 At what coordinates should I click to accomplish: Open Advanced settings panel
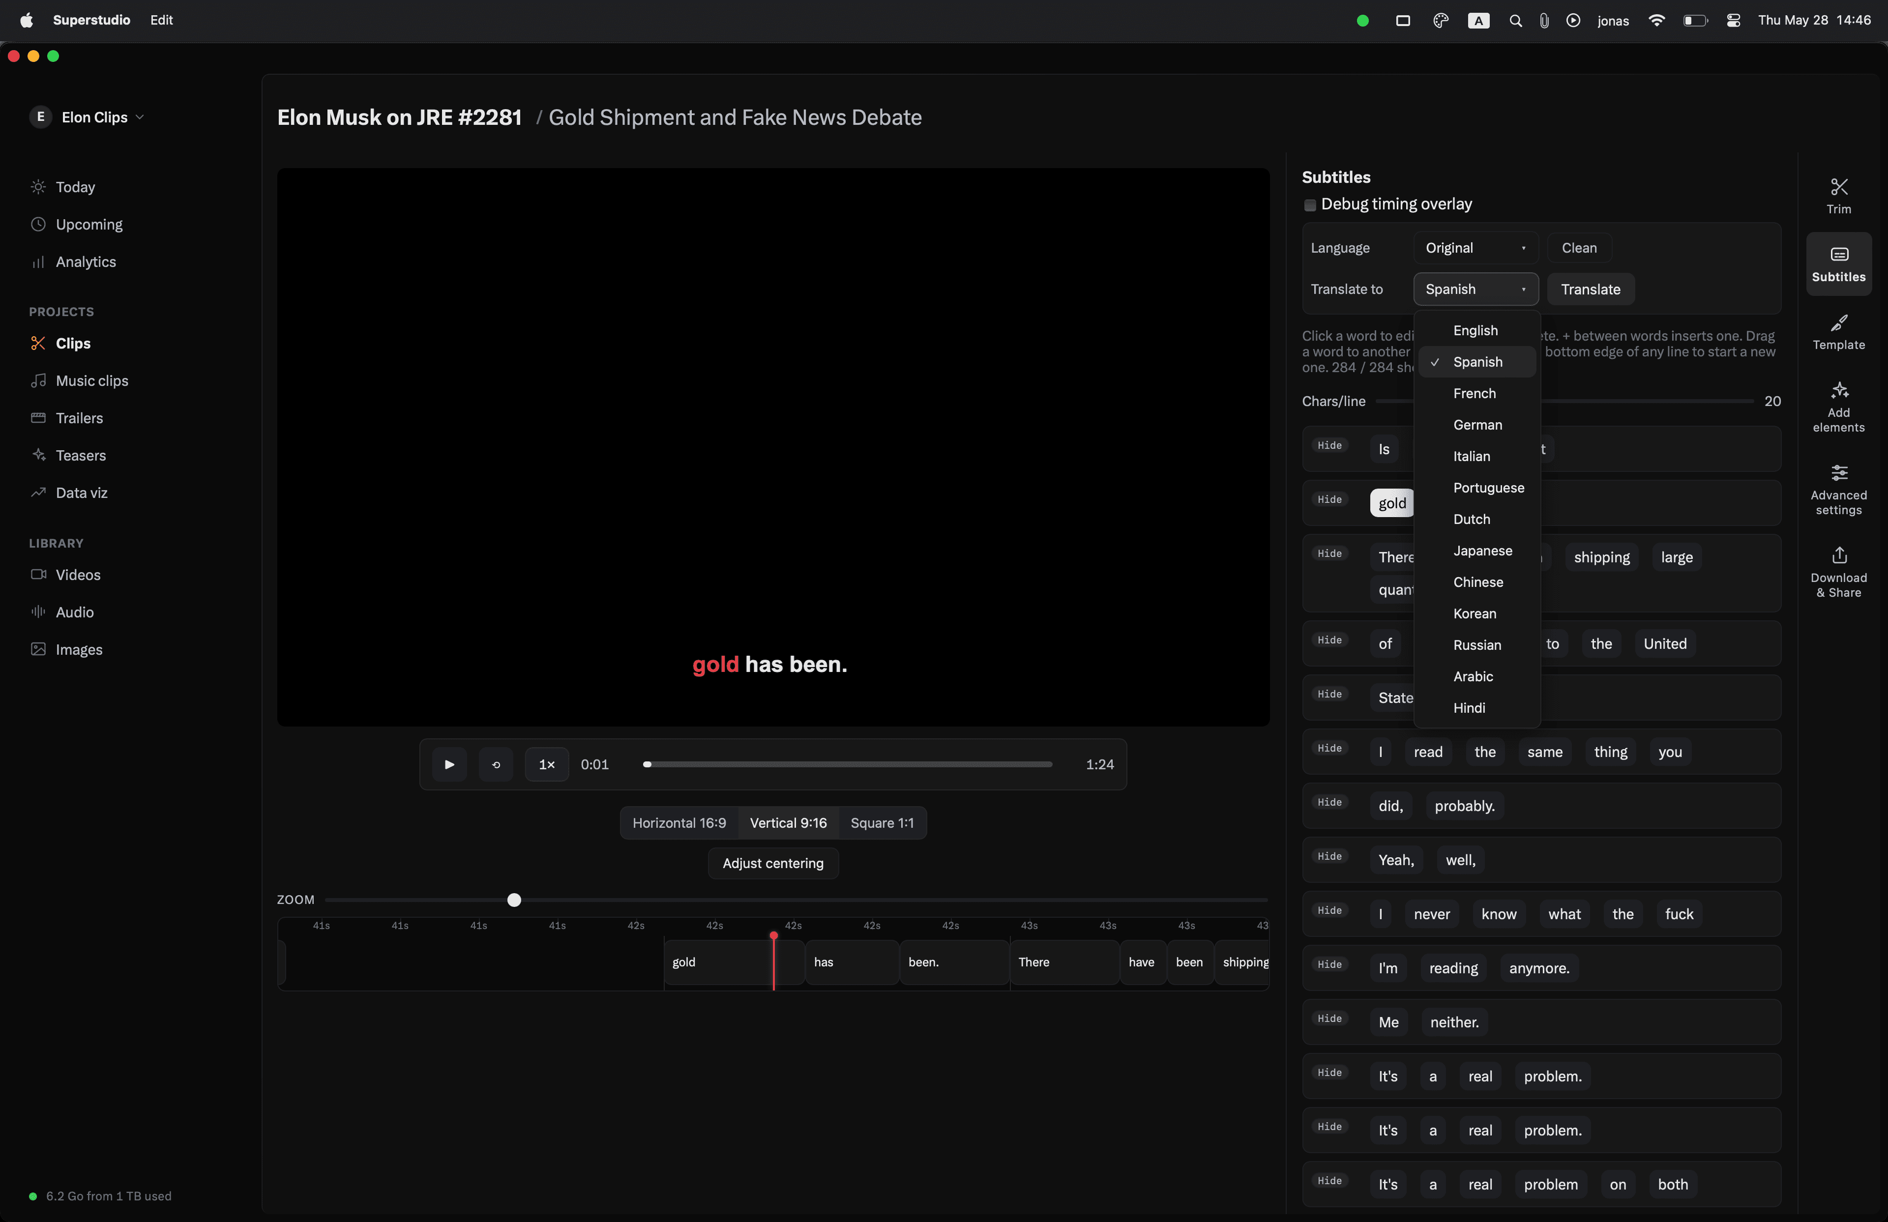1838,489
